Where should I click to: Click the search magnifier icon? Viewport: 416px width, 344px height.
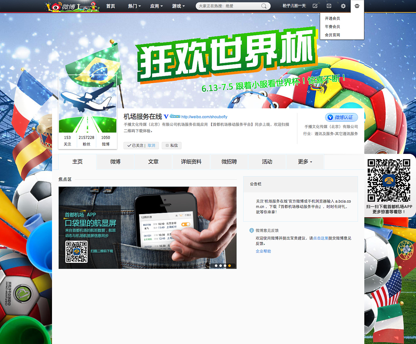click(264, 6)
